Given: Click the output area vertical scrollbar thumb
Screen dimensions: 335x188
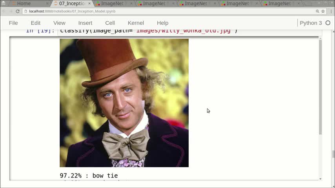Looking at the screenshot, I should point(320,87).
